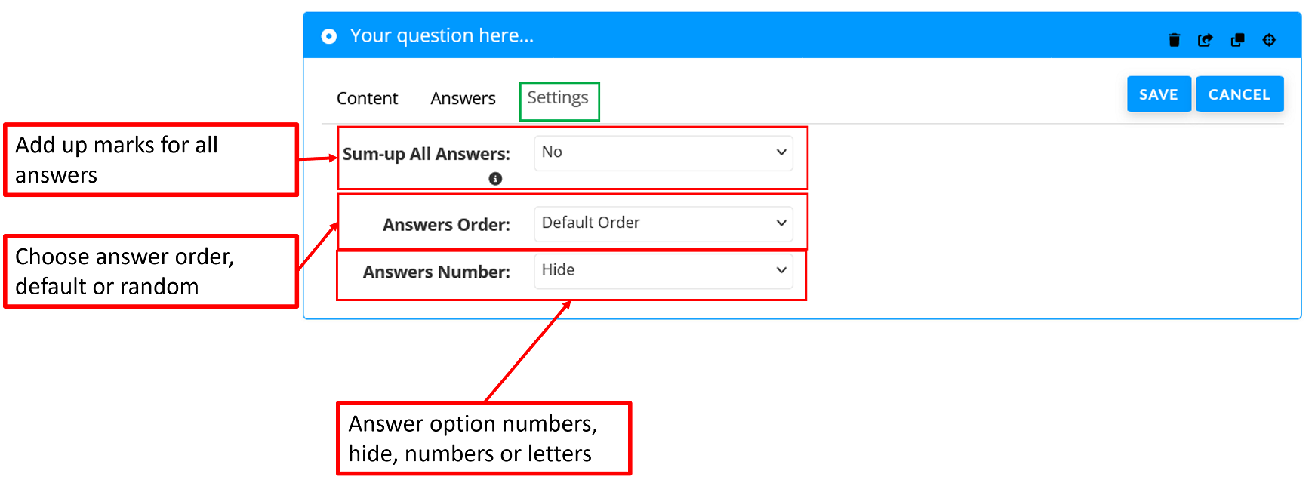
Task: Select Hide in the Answers Number selector
Action: [x=663, y=270]
